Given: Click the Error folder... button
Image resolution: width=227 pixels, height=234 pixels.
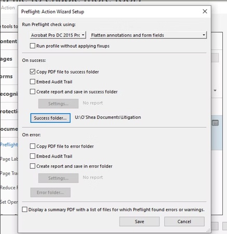Looking at the screenshot, I should click(50, 192).
